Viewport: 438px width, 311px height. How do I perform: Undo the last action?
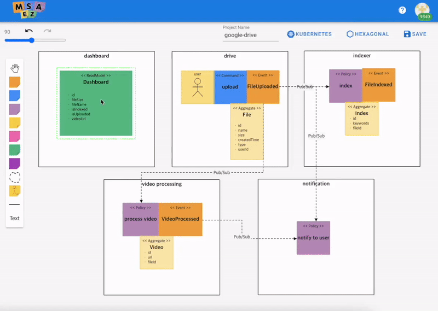pos(29,31)
